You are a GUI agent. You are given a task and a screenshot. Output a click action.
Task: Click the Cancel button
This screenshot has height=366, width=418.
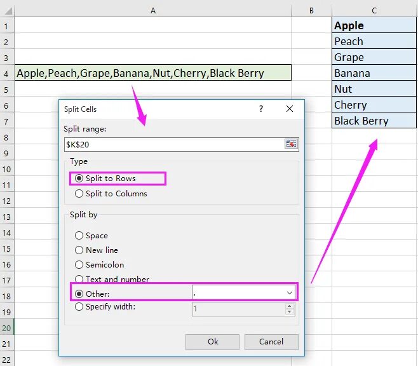pyautogui.click(x=271, y=342)
